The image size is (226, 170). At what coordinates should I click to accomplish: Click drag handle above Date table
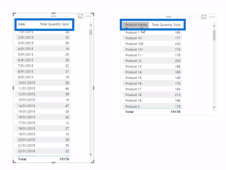tap(53, 16)
